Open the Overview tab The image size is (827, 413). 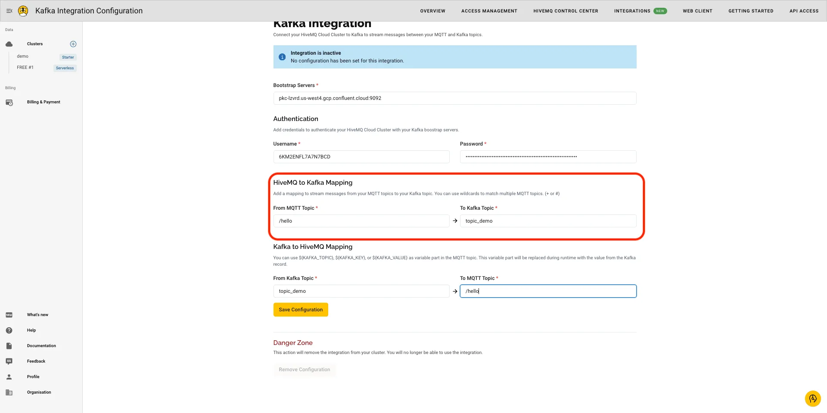(433, 11)
